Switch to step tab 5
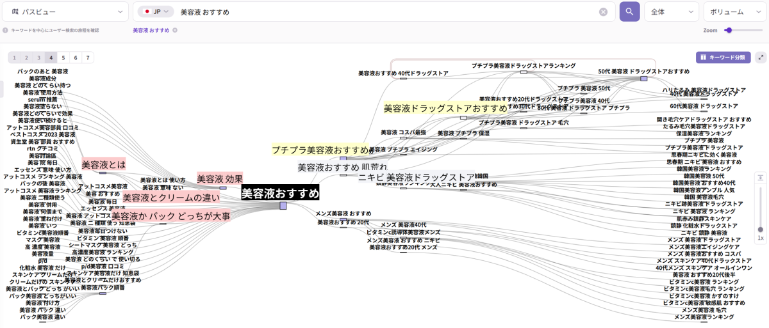769x328 pixels. pyautogui.click(x=63, y=58)
